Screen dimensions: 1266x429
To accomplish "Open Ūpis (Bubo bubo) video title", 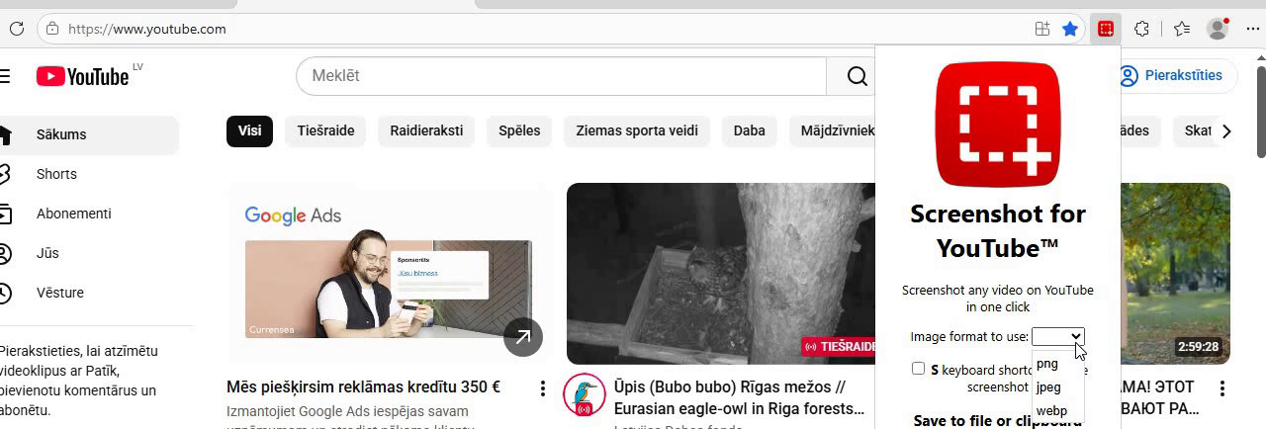I will (x=739, y=397).
